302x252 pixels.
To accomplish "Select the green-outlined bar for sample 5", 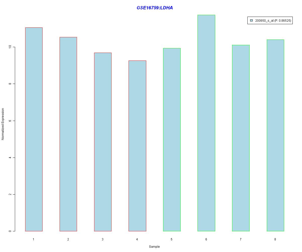I will [172, 140].
